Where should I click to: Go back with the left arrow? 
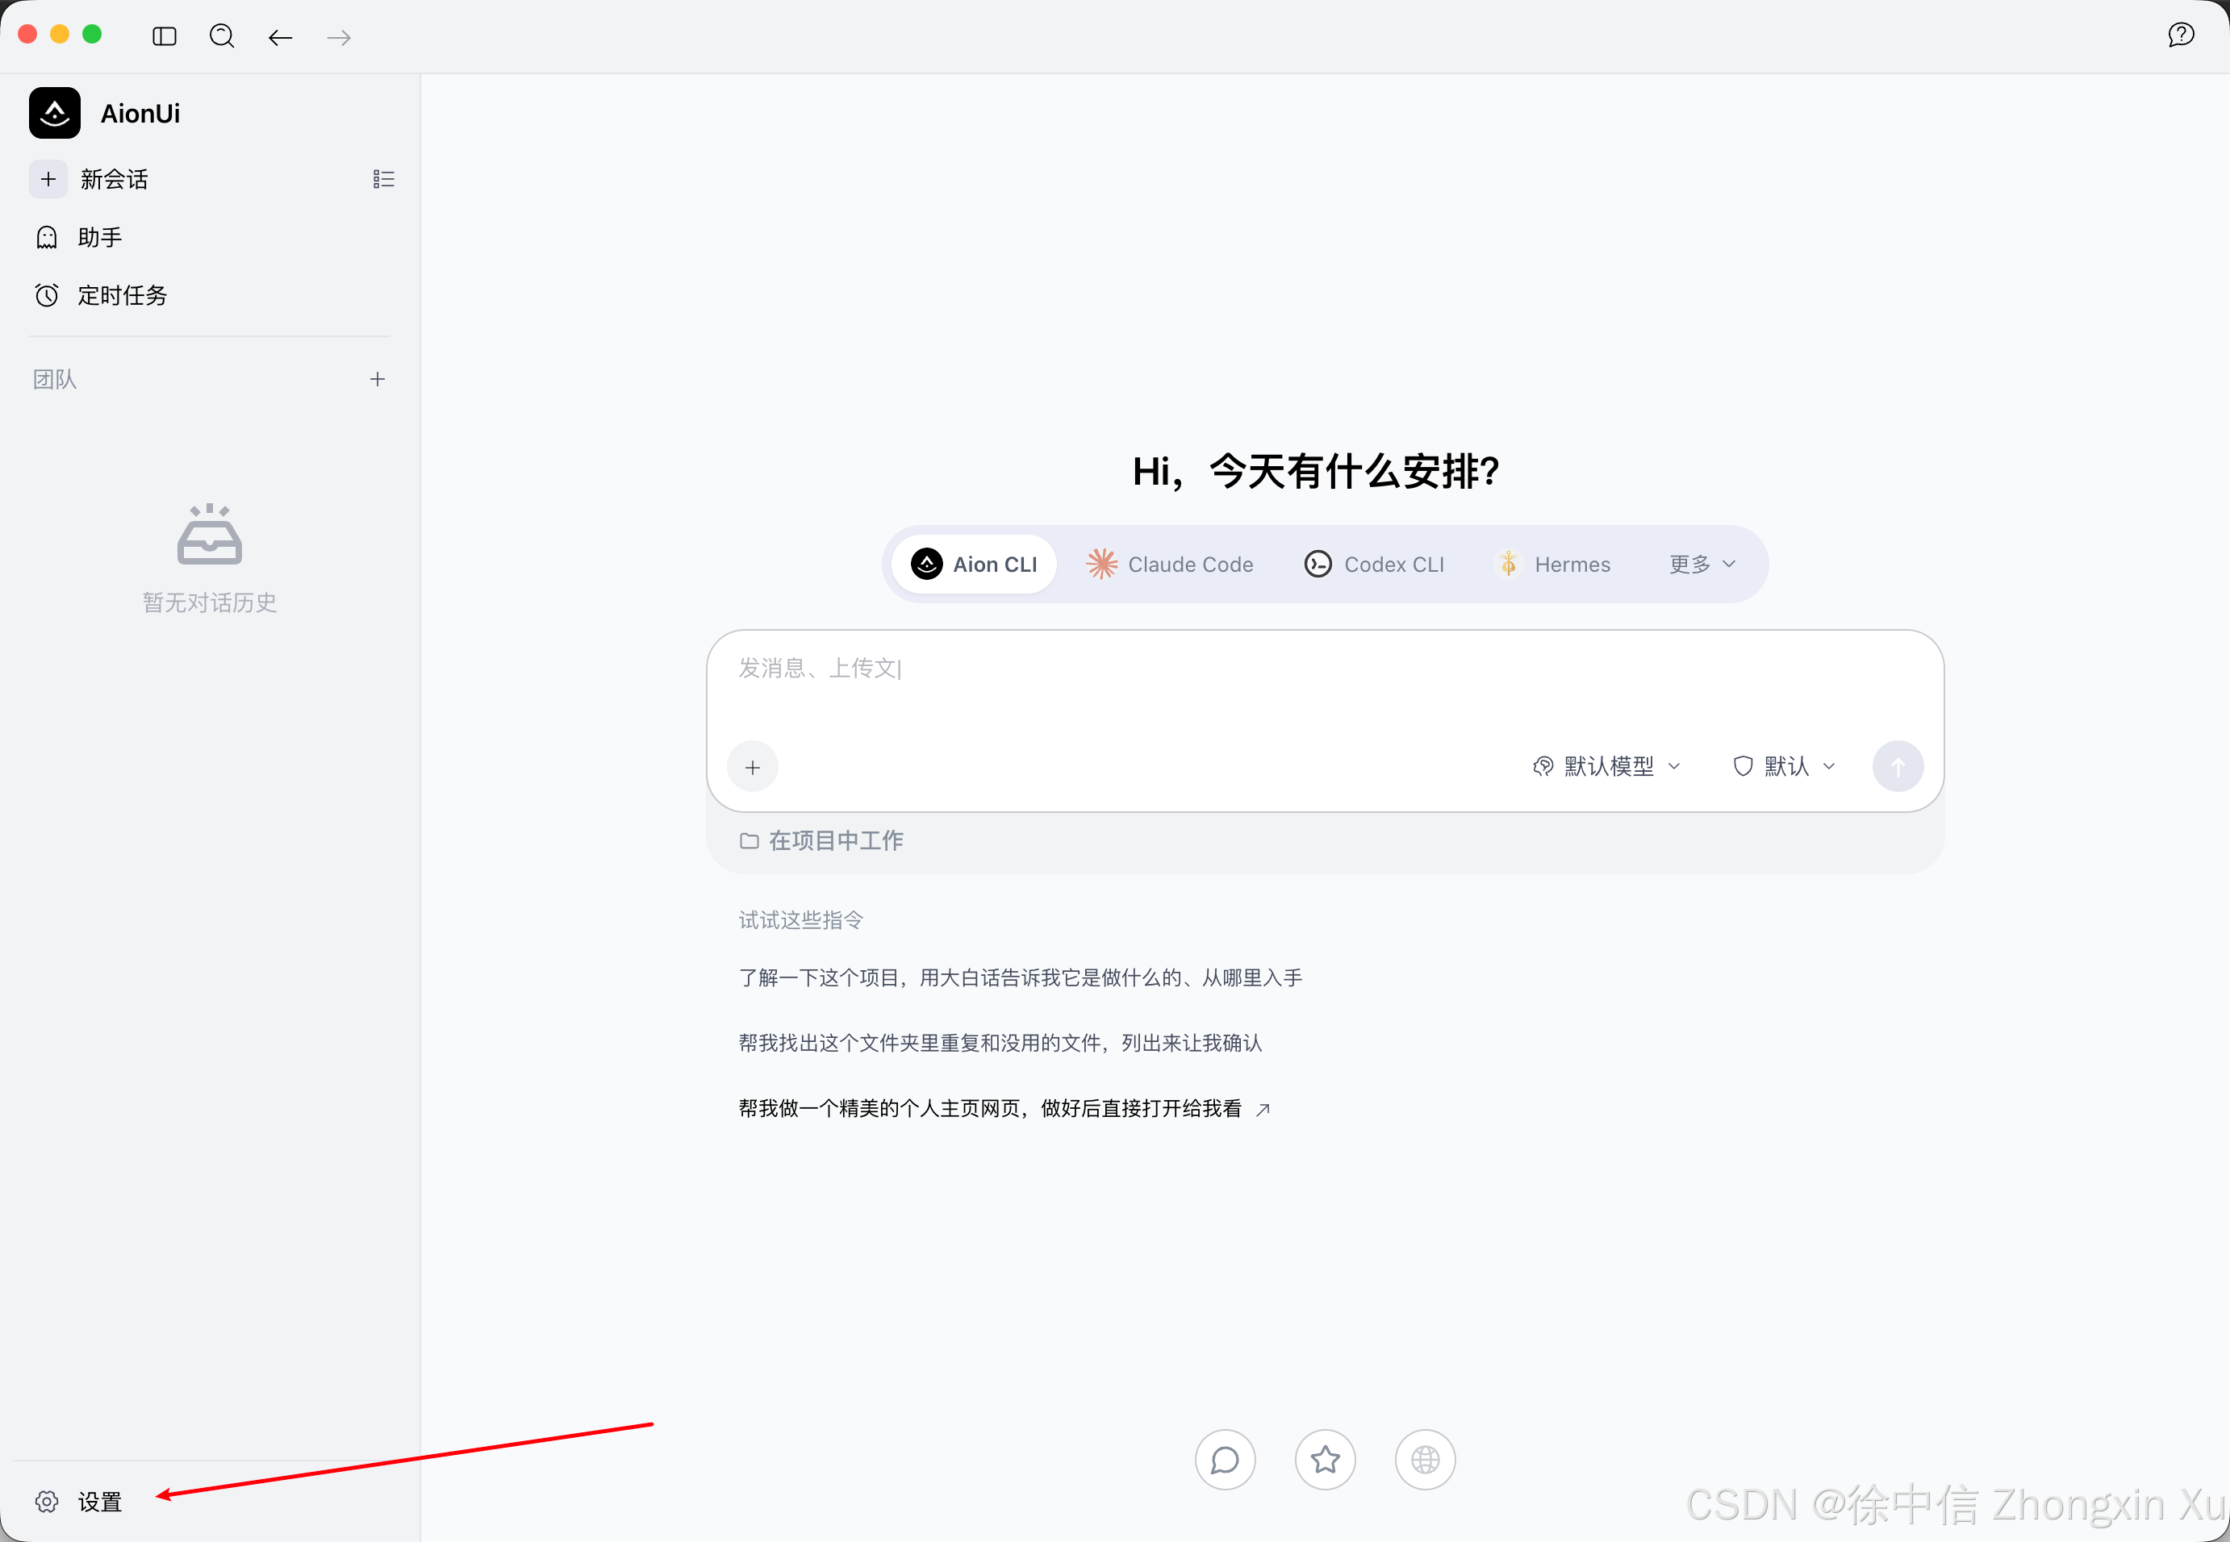point(280,38)
